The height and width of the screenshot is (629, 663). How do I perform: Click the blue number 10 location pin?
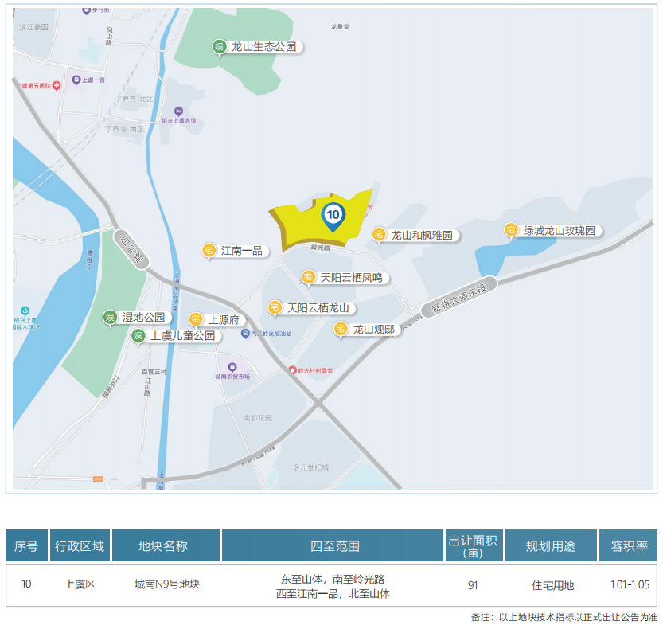click(x=333, y=217)
